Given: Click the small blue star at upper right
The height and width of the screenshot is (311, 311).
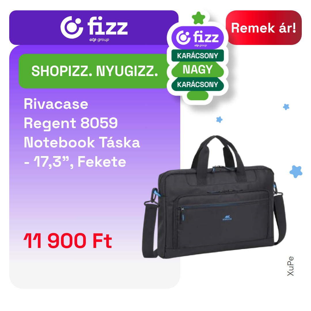Looking at the screenshot, I should (286, 107).
